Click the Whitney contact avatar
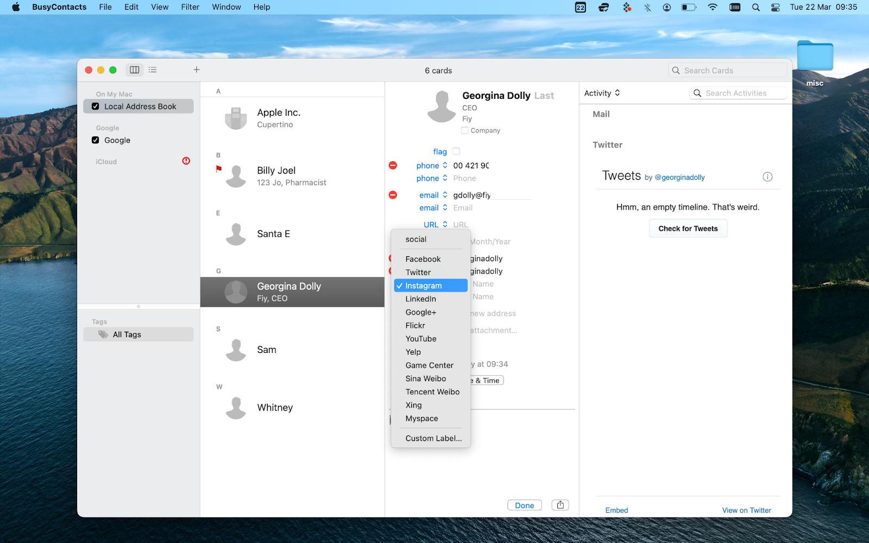 236,408
